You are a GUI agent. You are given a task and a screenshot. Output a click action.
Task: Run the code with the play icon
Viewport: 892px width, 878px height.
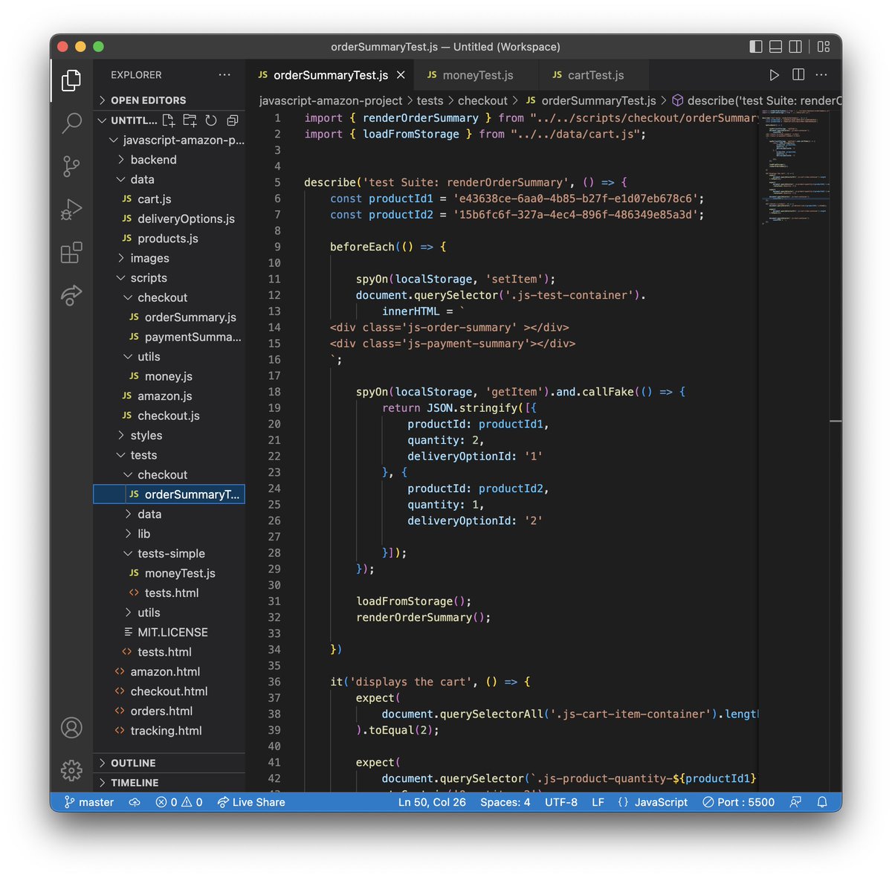coord(775,75)
